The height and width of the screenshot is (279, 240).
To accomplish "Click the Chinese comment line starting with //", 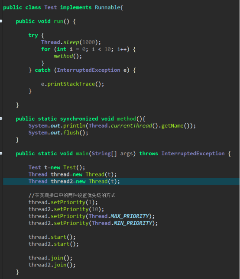I will (72, 195).
